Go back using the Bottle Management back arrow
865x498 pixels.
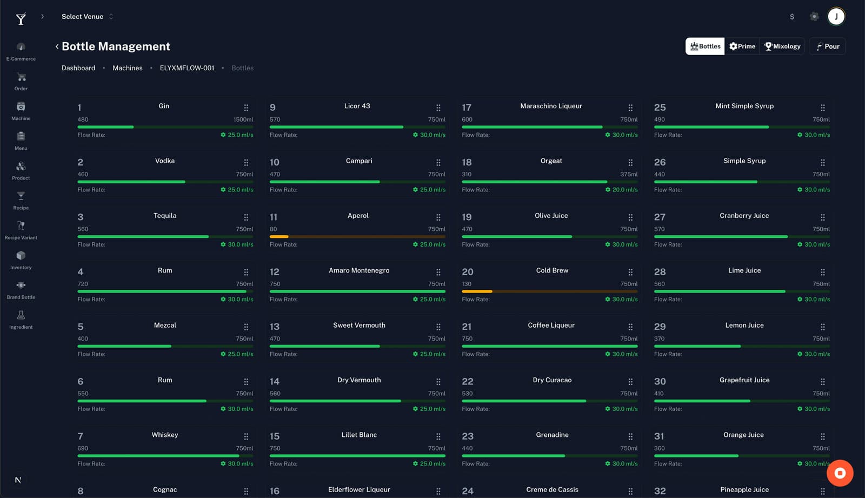57,47
